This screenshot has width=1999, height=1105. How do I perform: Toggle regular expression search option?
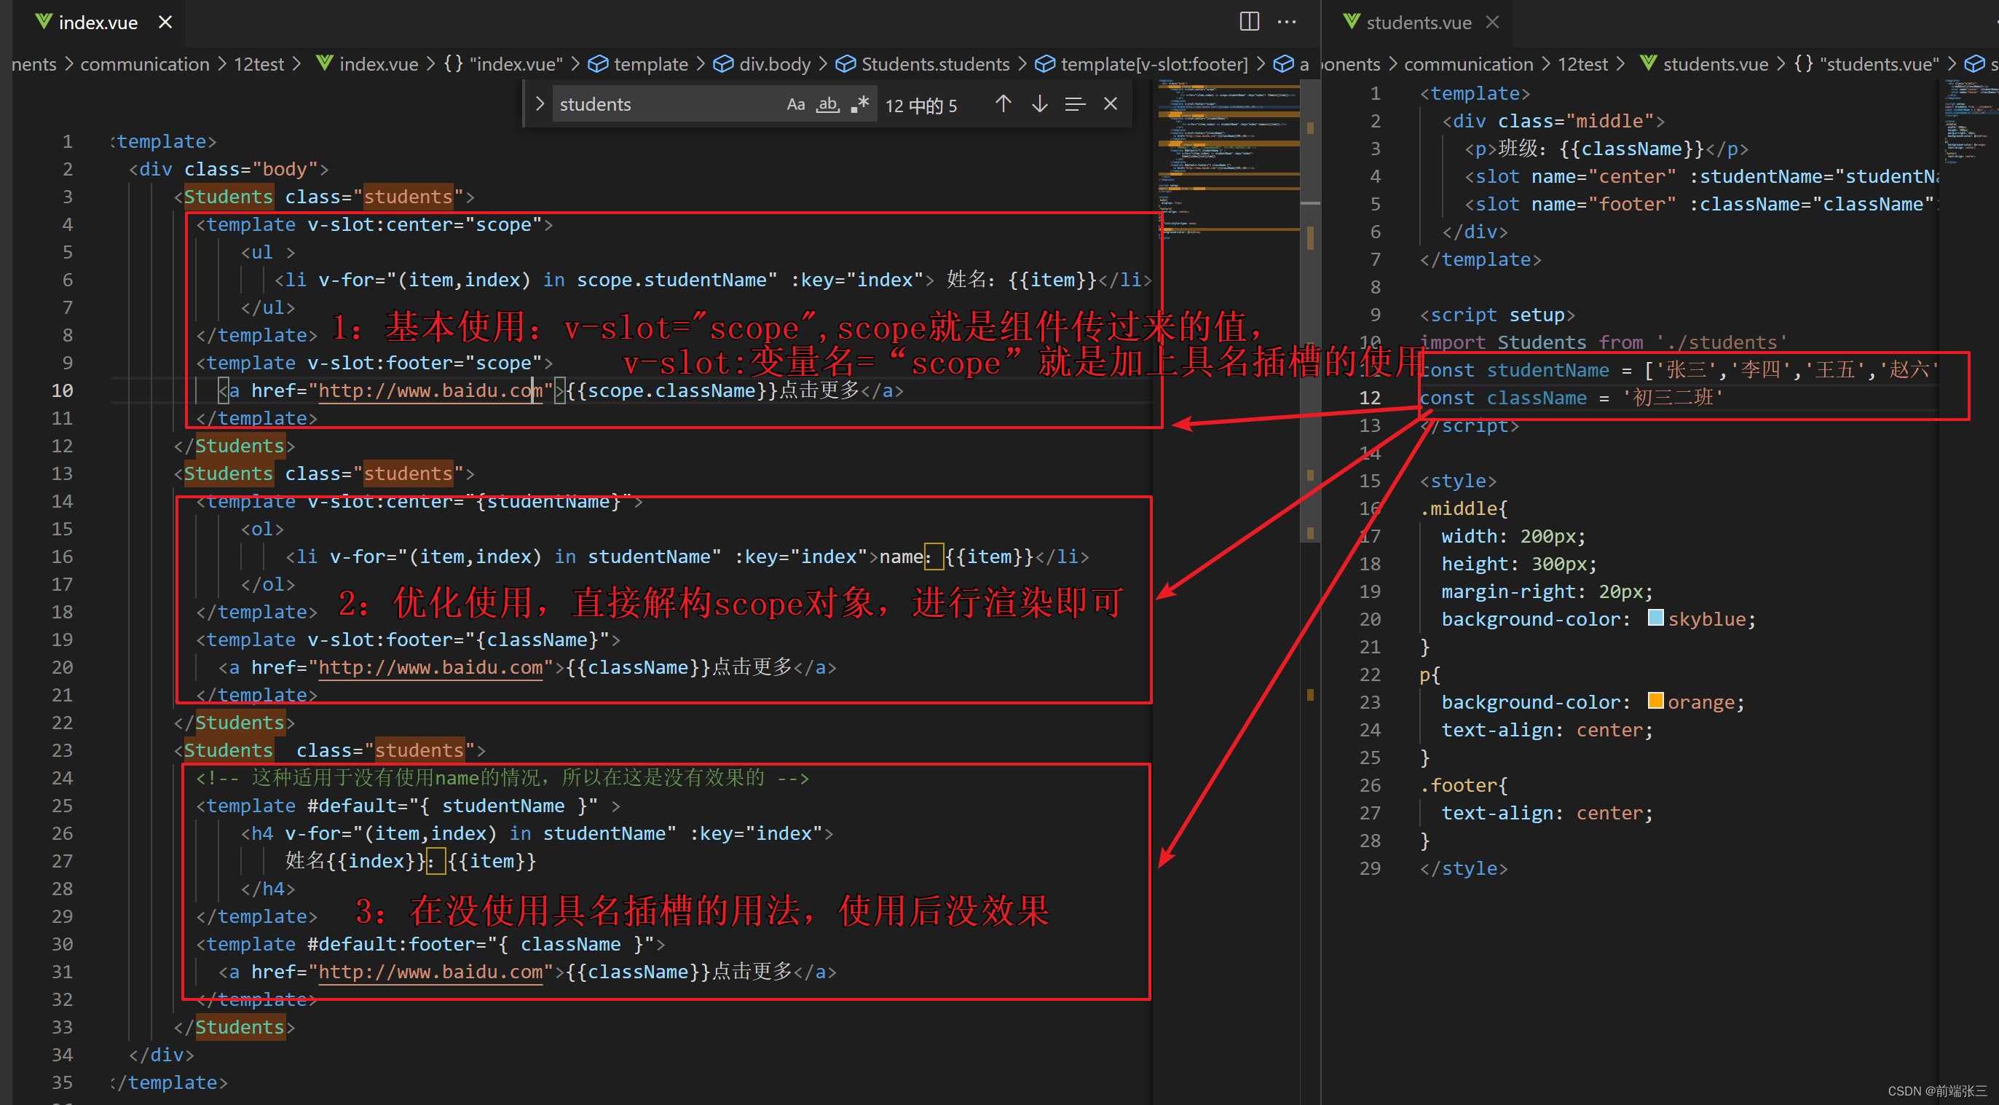(859, 105)
